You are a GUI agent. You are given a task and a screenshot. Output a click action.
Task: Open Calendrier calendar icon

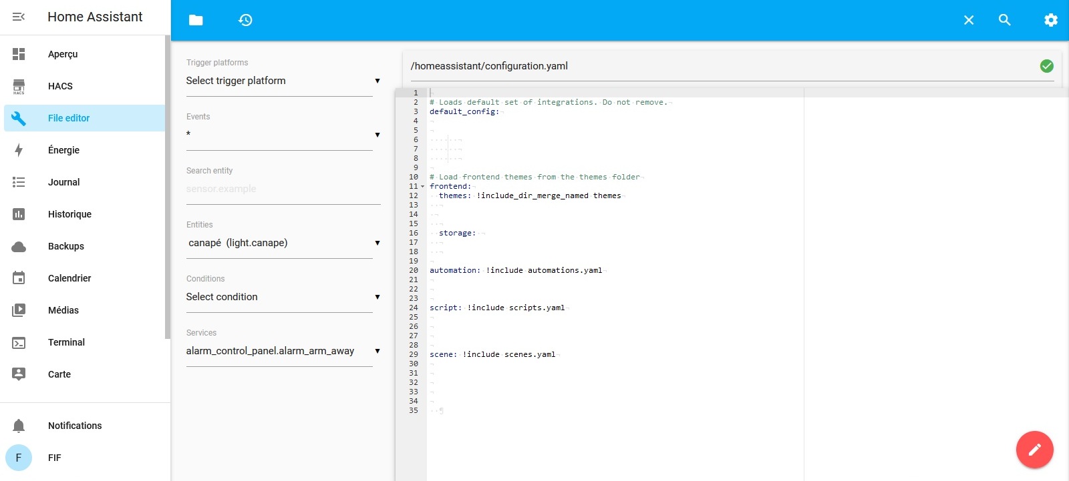(19, 278)
